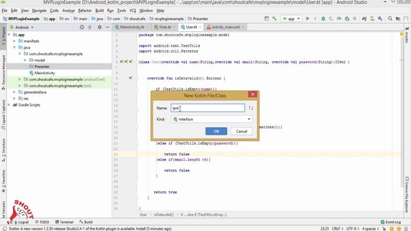
Task: Collapse all in the Project panel
Action: 90,27
